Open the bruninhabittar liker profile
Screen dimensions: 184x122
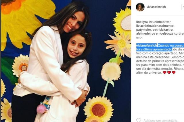[x=160, y=22]
